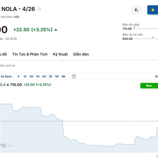
Task: Select the 1H chart interval
Action: (x=38, y=77)
